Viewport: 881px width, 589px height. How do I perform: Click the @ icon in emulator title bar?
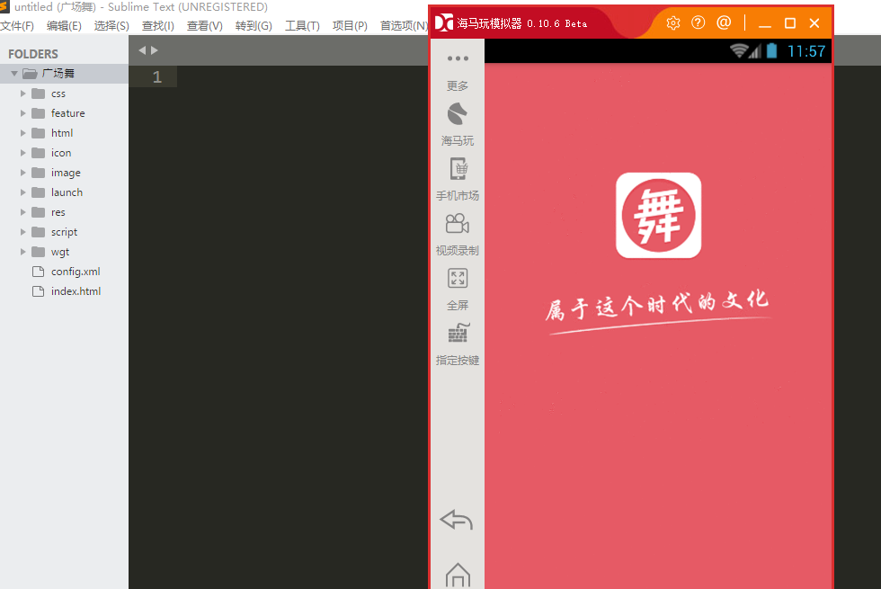(x=724, y=22)
